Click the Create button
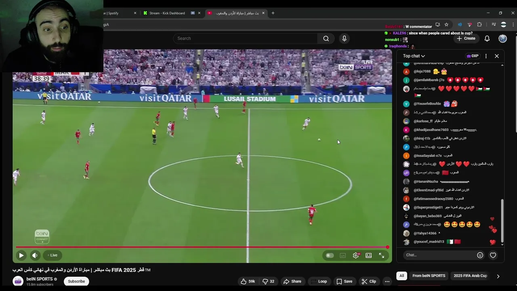The width and height of the screenshot is (517, 291). (466, 38)
